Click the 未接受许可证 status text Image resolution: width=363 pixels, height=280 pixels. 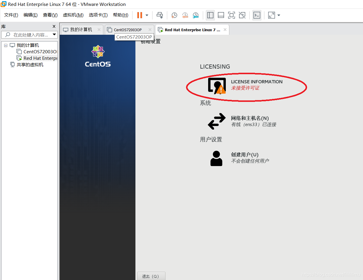click(245, 88)
